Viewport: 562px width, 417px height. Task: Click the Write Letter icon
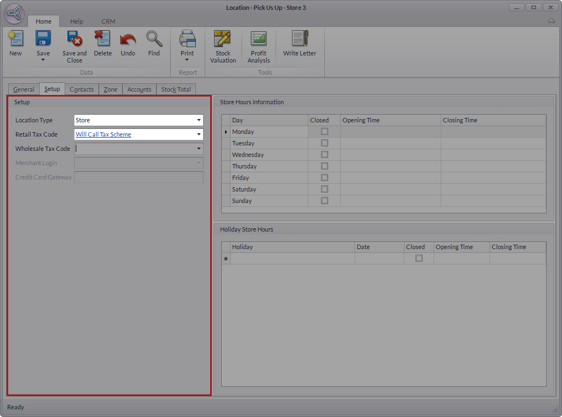300,39
